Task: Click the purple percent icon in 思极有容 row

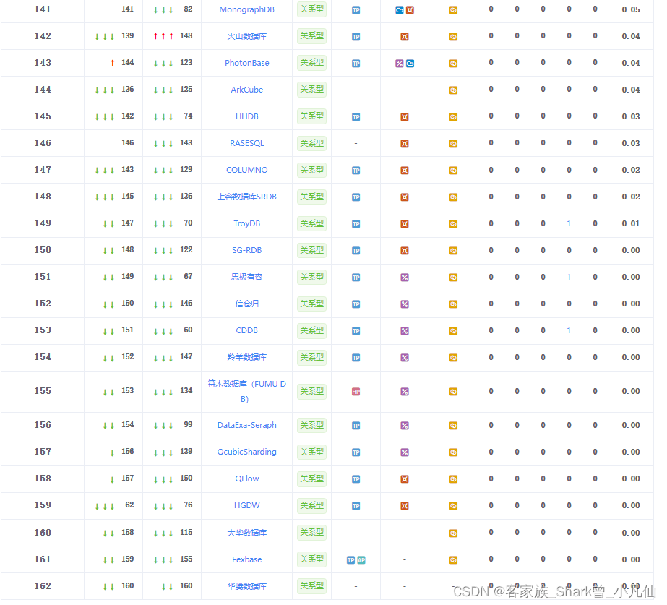Action: (405, 278)
